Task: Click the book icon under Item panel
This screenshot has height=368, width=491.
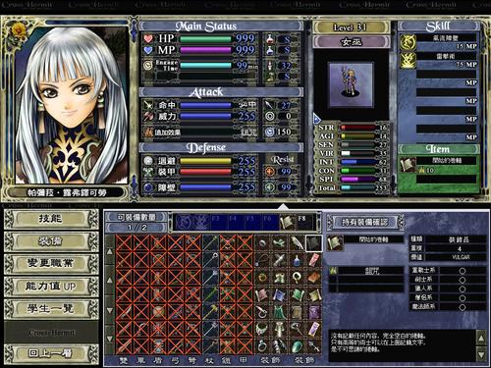Action: click(408, 165)
